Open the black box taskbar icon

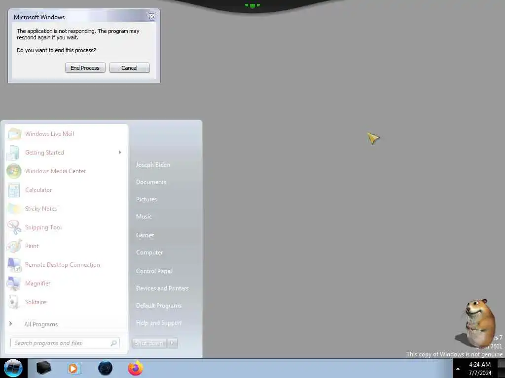click(43, 368)
